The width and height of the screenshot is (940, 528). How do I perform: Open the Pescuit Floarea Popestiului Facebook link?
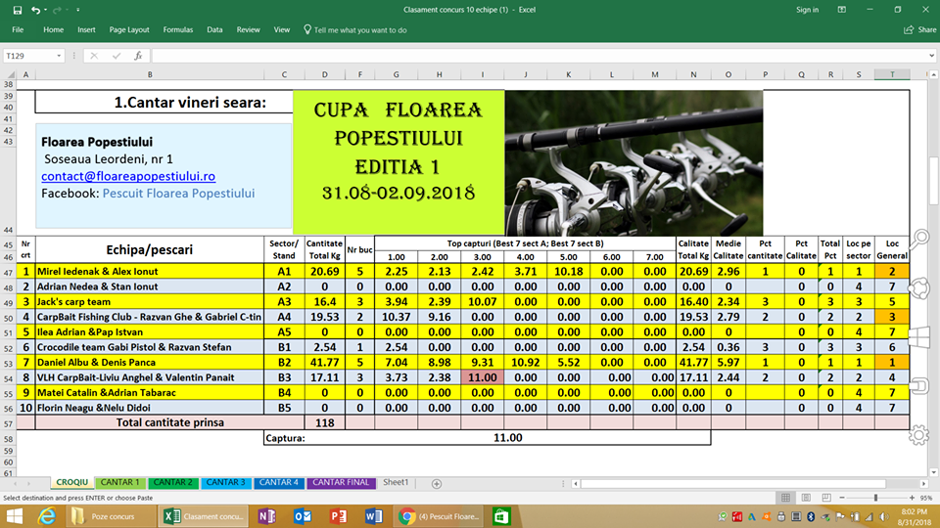coord(178,194)
